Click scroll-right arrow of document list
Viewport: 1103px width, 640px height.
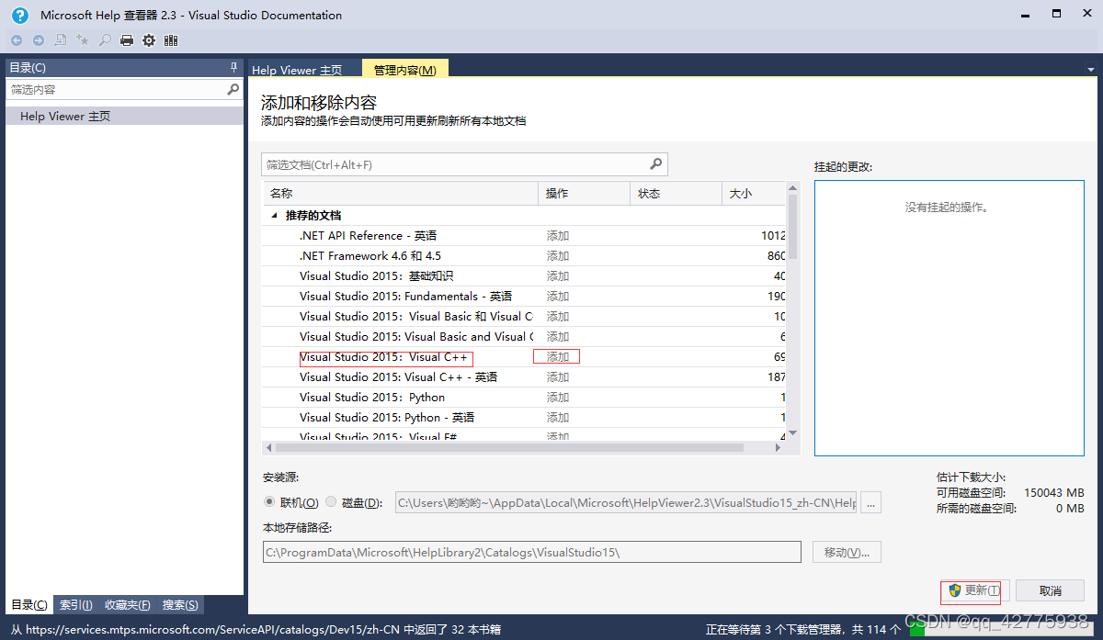click(779, 448)
